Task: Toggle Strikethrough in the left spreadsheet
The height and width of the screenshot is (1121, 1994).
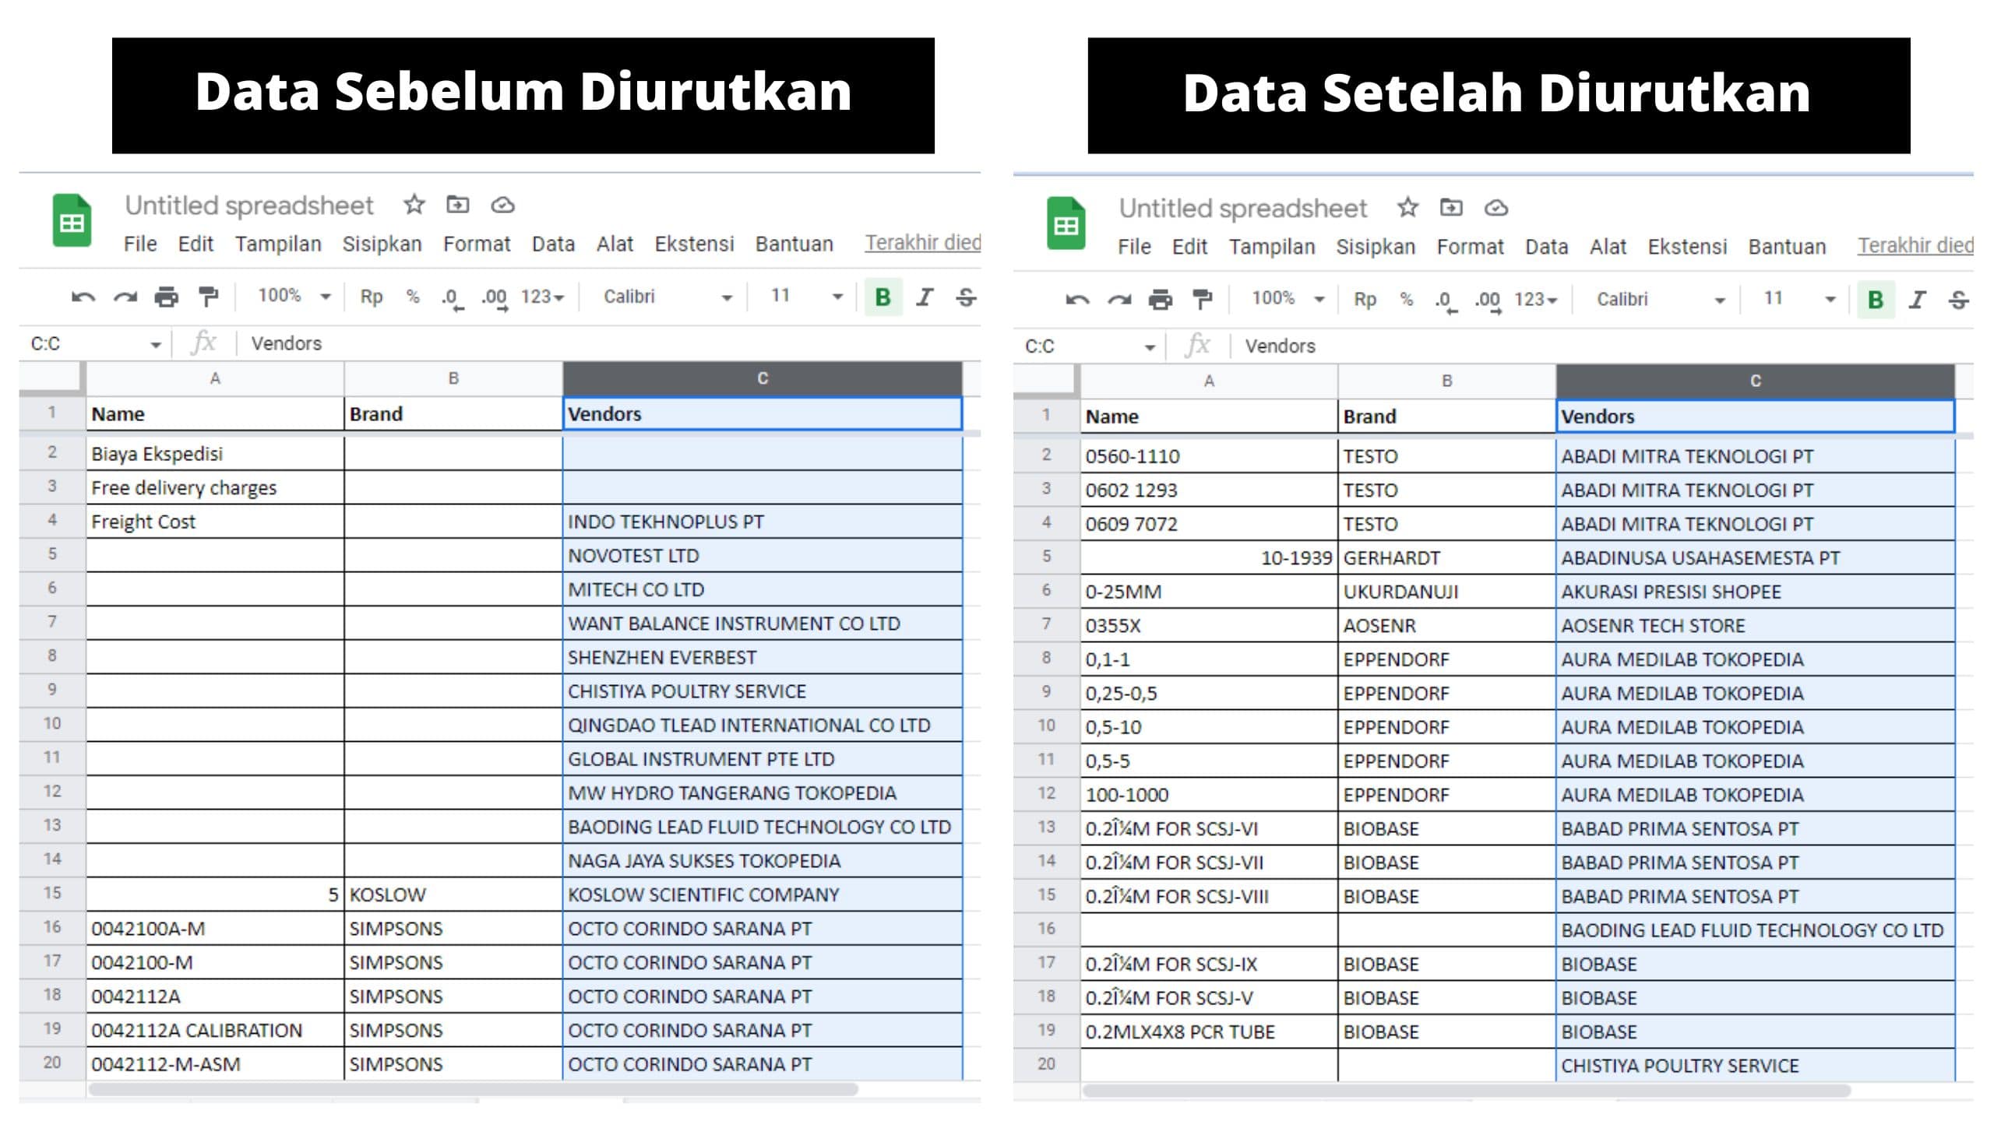Action: click(966, 297)
